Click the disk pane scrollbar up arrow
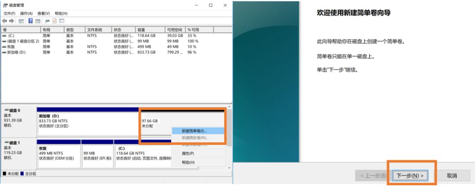The width and height of the screenshot is (475, 187). 229,107
